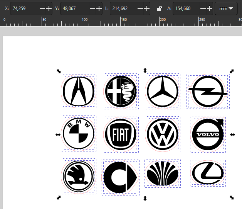Click the BMW logo
This screenshot has height=209, width=242.
pyautogui.click(x=79, y=133)
